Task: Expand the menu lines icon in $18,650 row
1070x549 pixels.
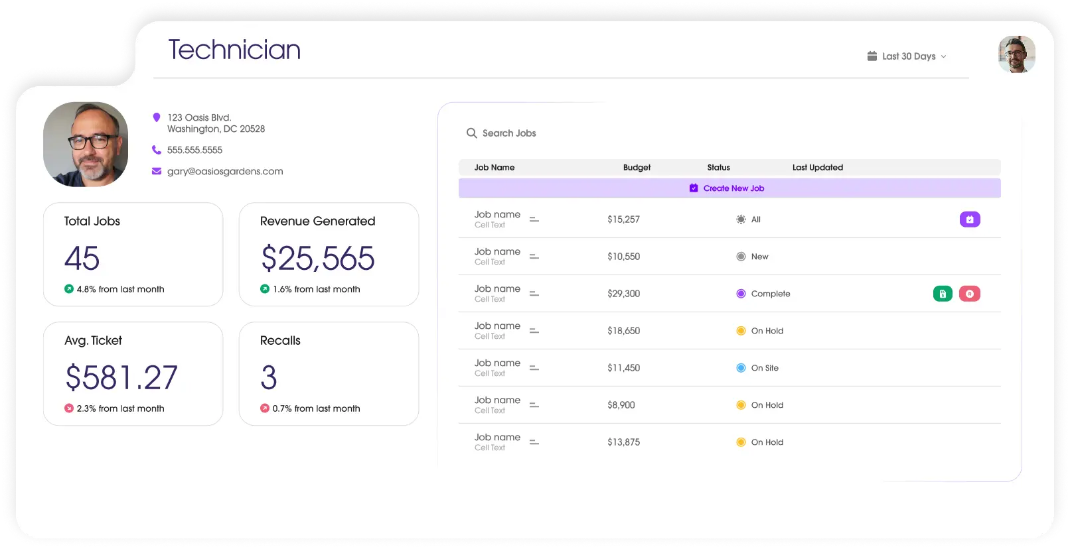Action: coord(534,331)
